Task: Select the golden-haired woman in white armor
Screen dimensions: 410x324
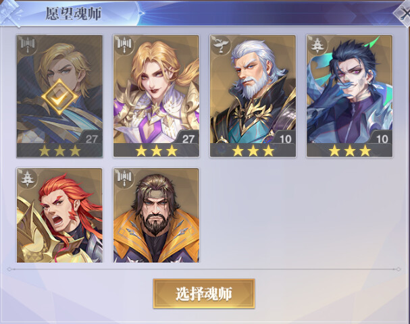Action: click(x=156, y=96)
